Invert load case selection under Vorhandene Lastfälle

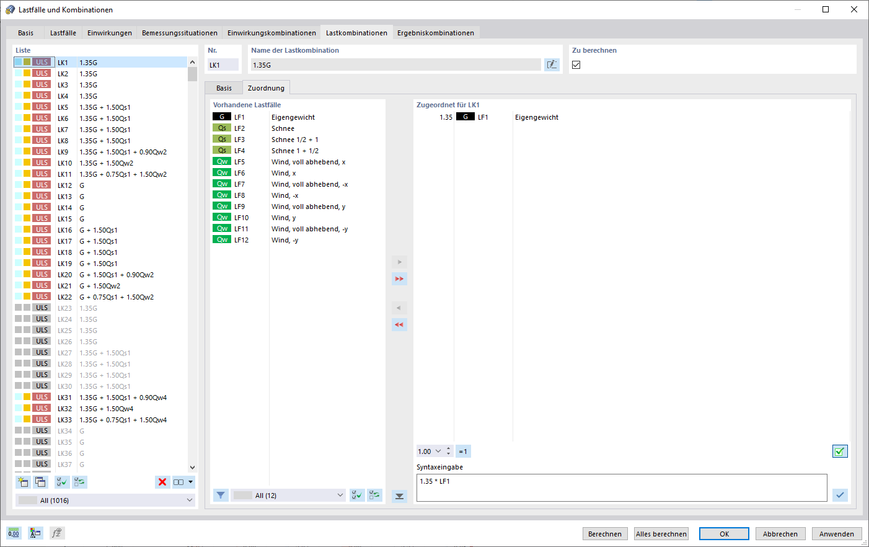(374, 495)
